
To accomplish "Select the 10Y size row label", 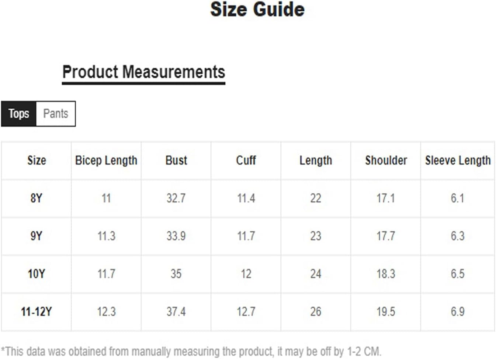I will click(x=36, y=274).
